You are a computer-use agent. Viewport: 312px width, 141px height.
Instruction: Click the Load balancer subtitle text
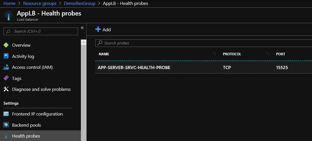pyautogui.click(x=28, y=19)
